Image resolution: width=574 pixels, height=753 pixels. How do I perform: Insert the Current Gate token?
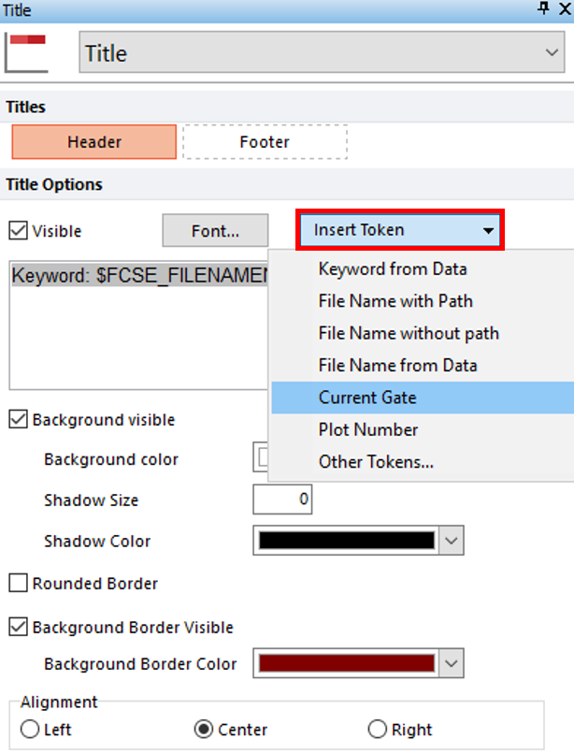pyautogui.click(x=423, y=398)
